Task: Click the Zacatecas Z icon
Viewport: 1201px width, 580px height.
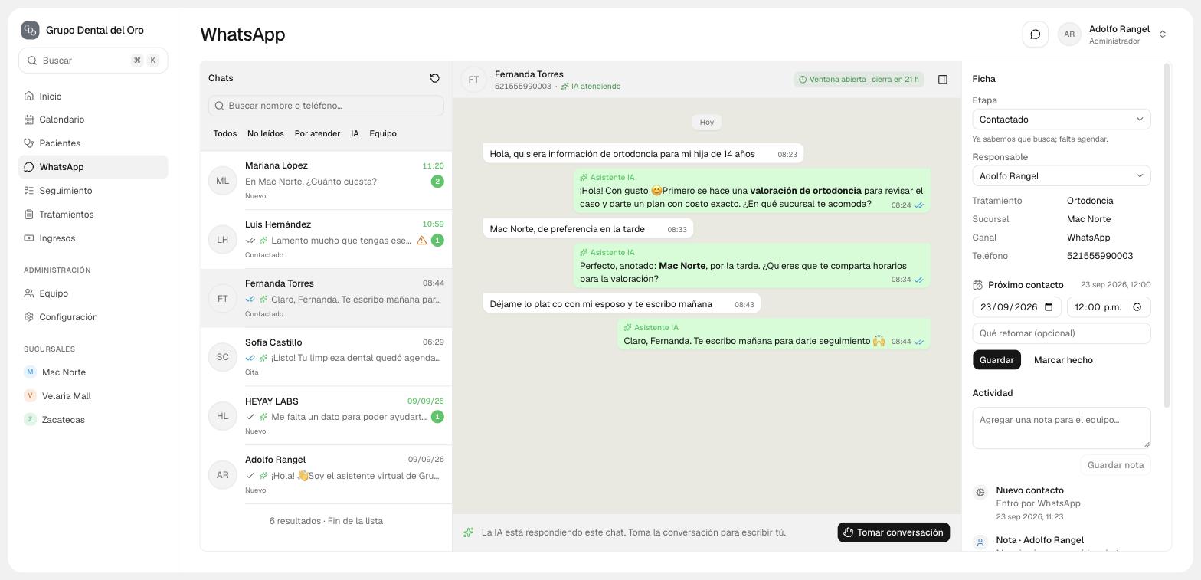Action: [30, 420]
